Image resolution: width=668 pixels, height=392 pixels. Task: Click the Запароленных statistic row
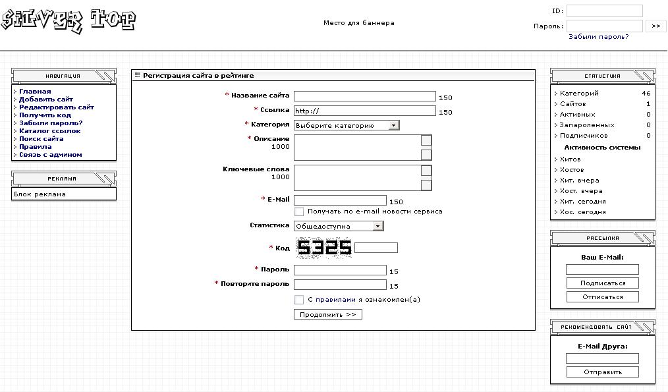pyautogui.click(x=602, y=125)
